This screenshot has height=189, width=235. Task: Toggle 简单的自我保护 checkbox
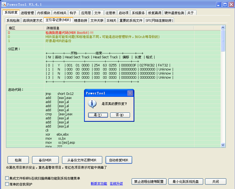[x=7, y=184]
